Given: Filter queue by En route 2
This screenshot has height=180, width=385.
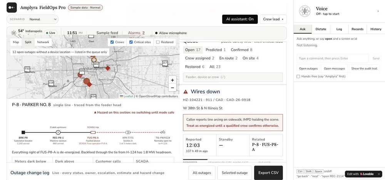Looking at the screenshot, I should point(228,58).
